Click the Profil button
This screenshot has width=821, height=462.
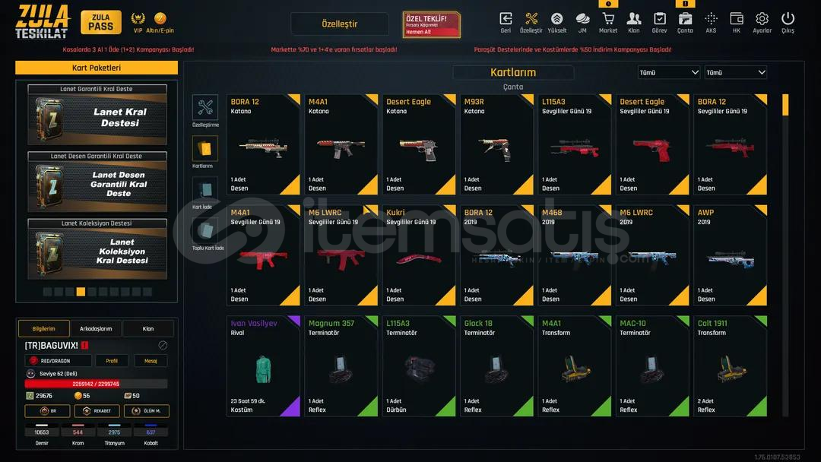pyautogui.click(x=112, y=360)
